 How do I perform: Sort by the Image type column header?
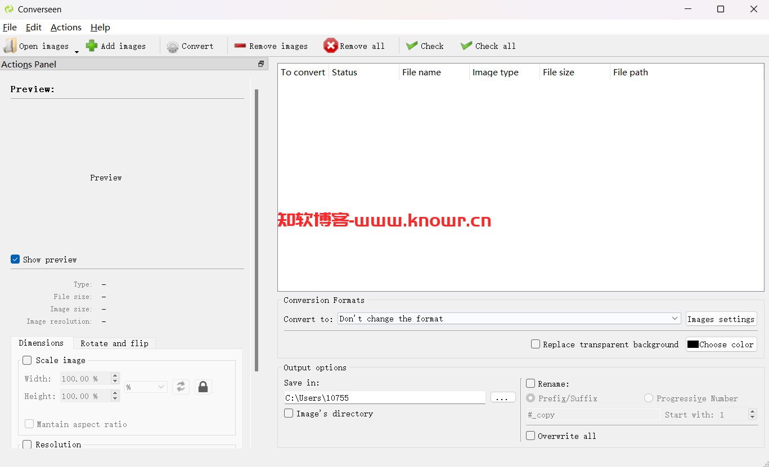pos(505,72)
